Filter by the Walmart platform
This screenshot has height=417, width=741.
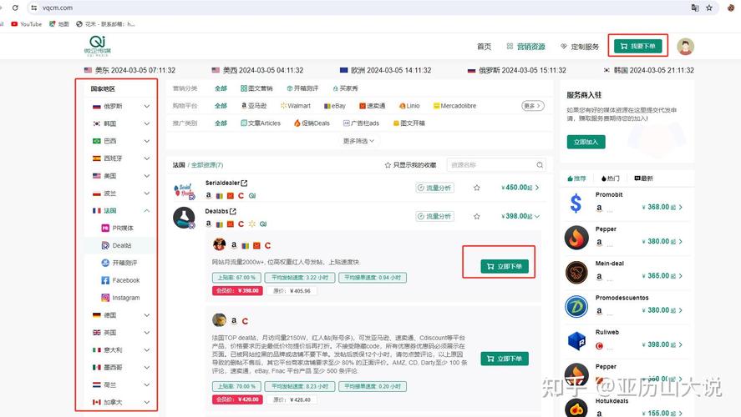pos(296,106)
